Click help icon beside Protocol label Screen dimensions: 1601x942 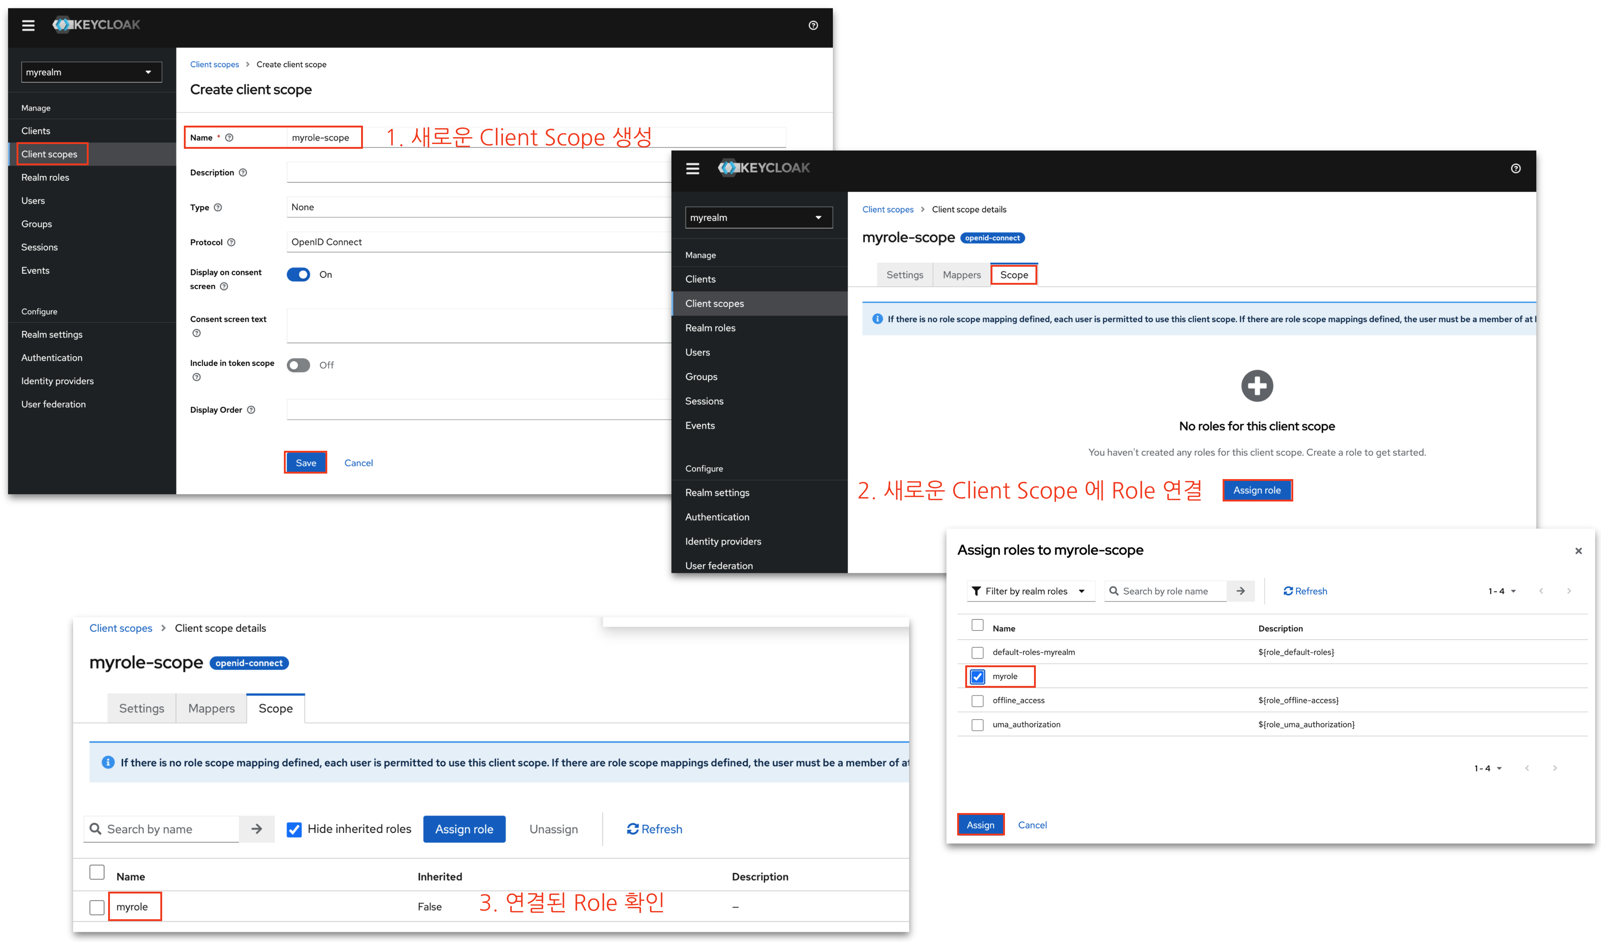tap(231, 242)
